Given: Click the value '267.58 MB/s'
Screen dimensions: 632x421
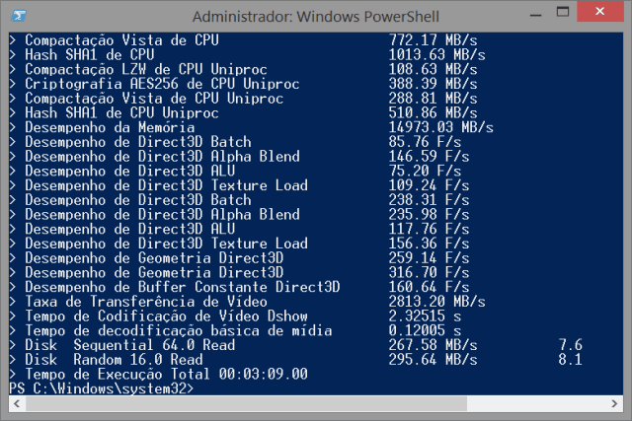Looking at the screenshot, I should point(433,345).
